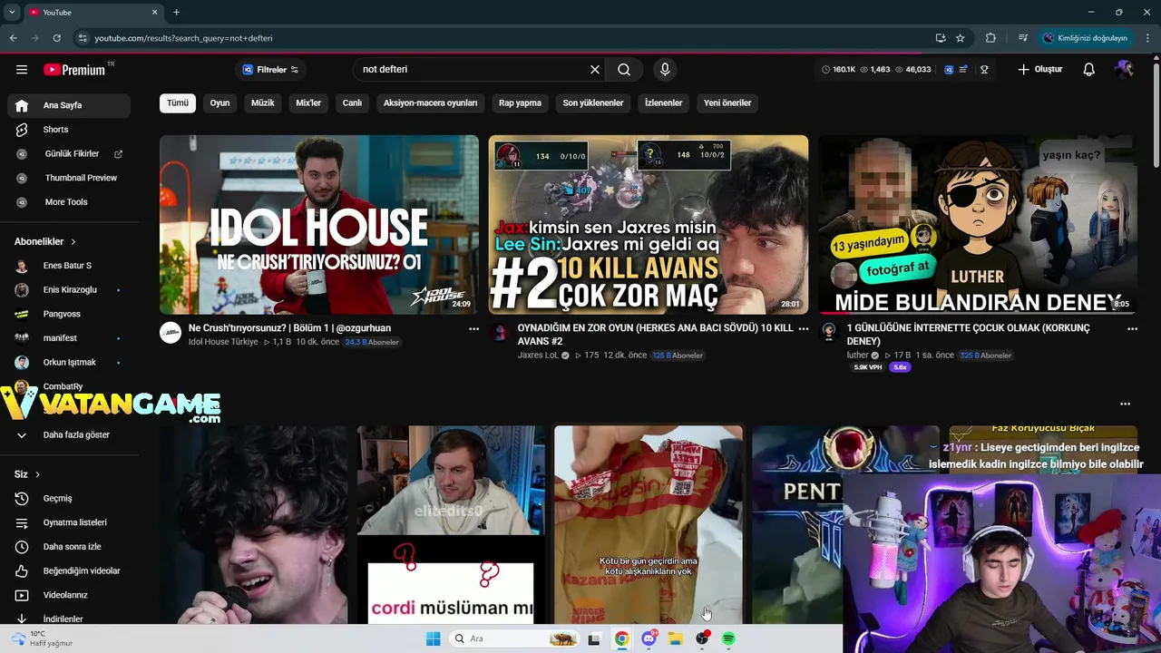Open Discord from the taskbar
1161x653 pixels.
tap(649, 638)
